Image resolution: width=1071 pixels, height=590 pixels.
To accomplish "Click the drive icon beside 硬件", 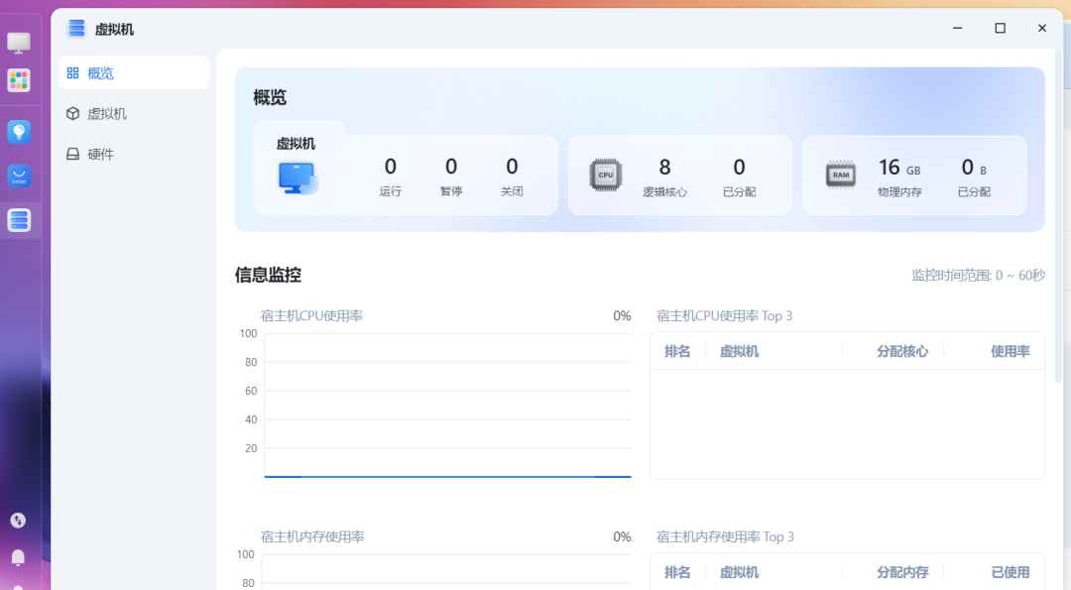I will pos(73,154).
